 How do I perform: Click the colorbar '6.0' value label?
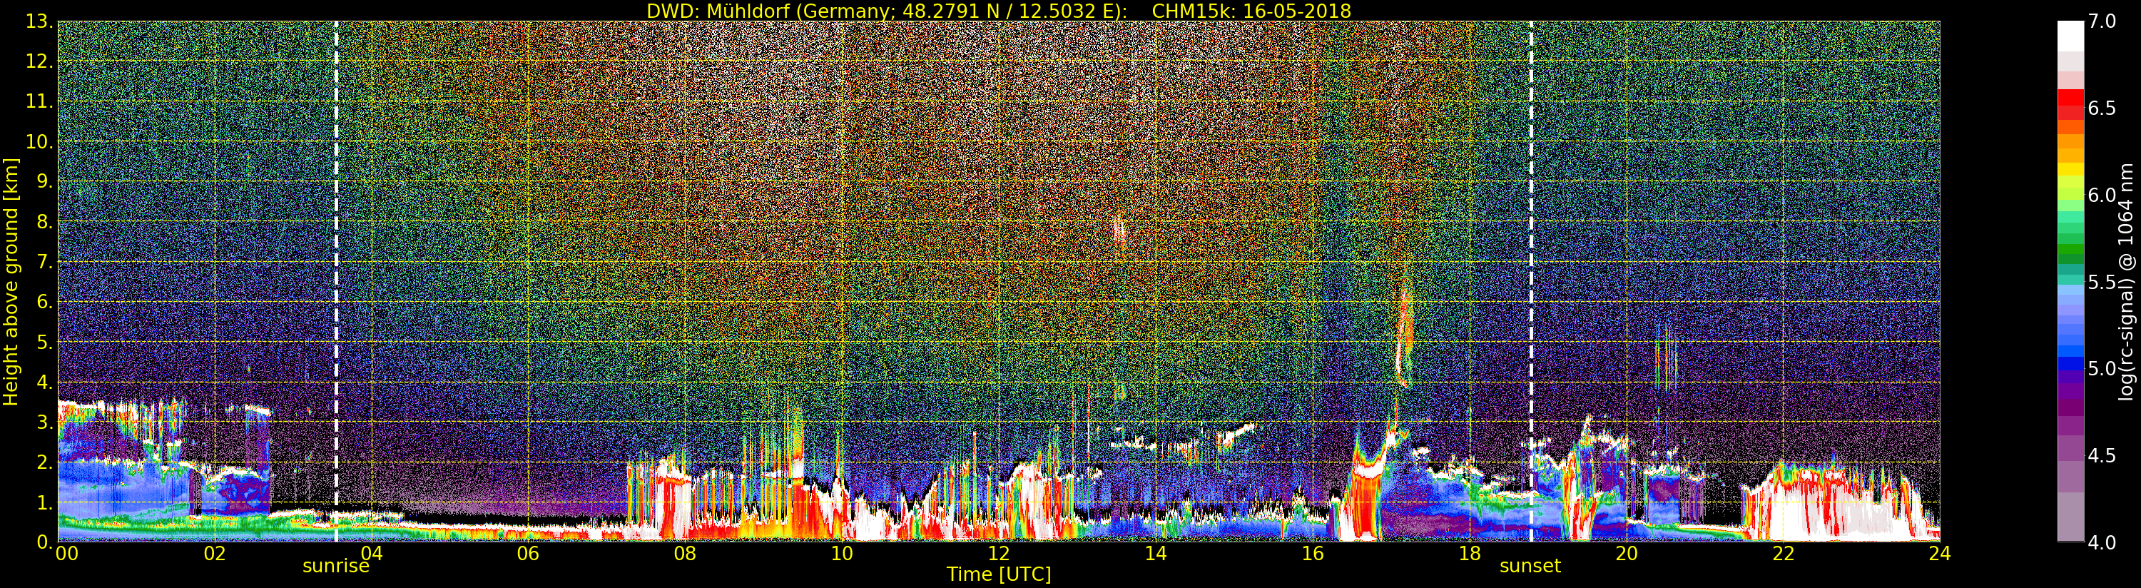click(x=2102, y=195)
